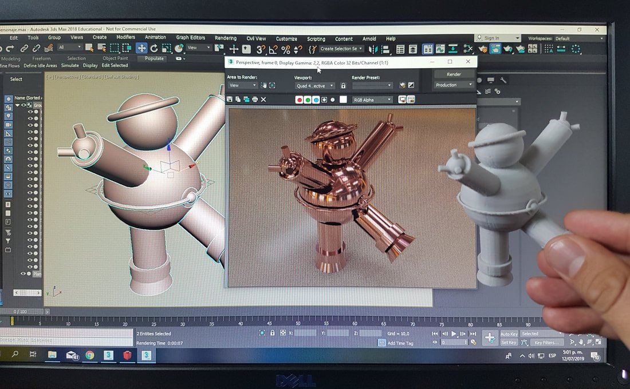
Task: Open the RGB Alpha channel dropdown
Action: click(x=372, y=100)
